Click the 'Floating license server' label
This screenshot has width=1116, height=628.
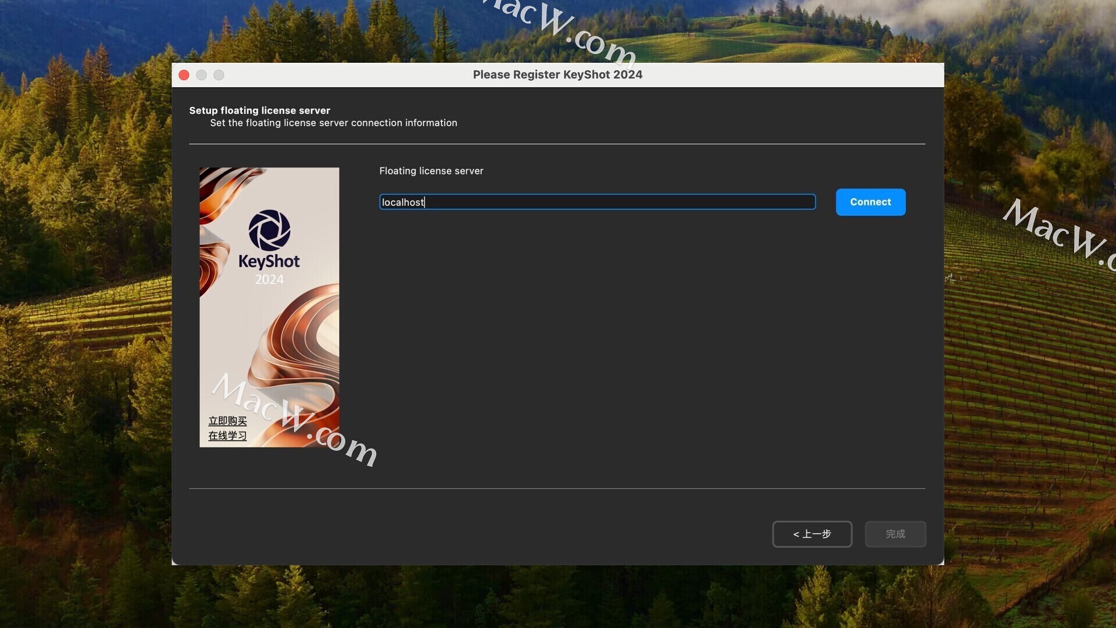click(x=431, y=171)
